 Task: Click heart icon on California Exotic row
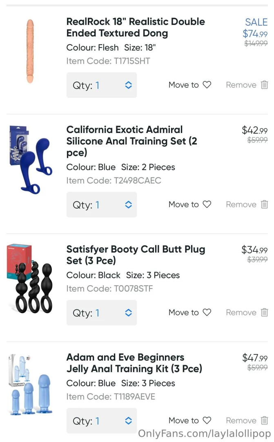point(207,205)
